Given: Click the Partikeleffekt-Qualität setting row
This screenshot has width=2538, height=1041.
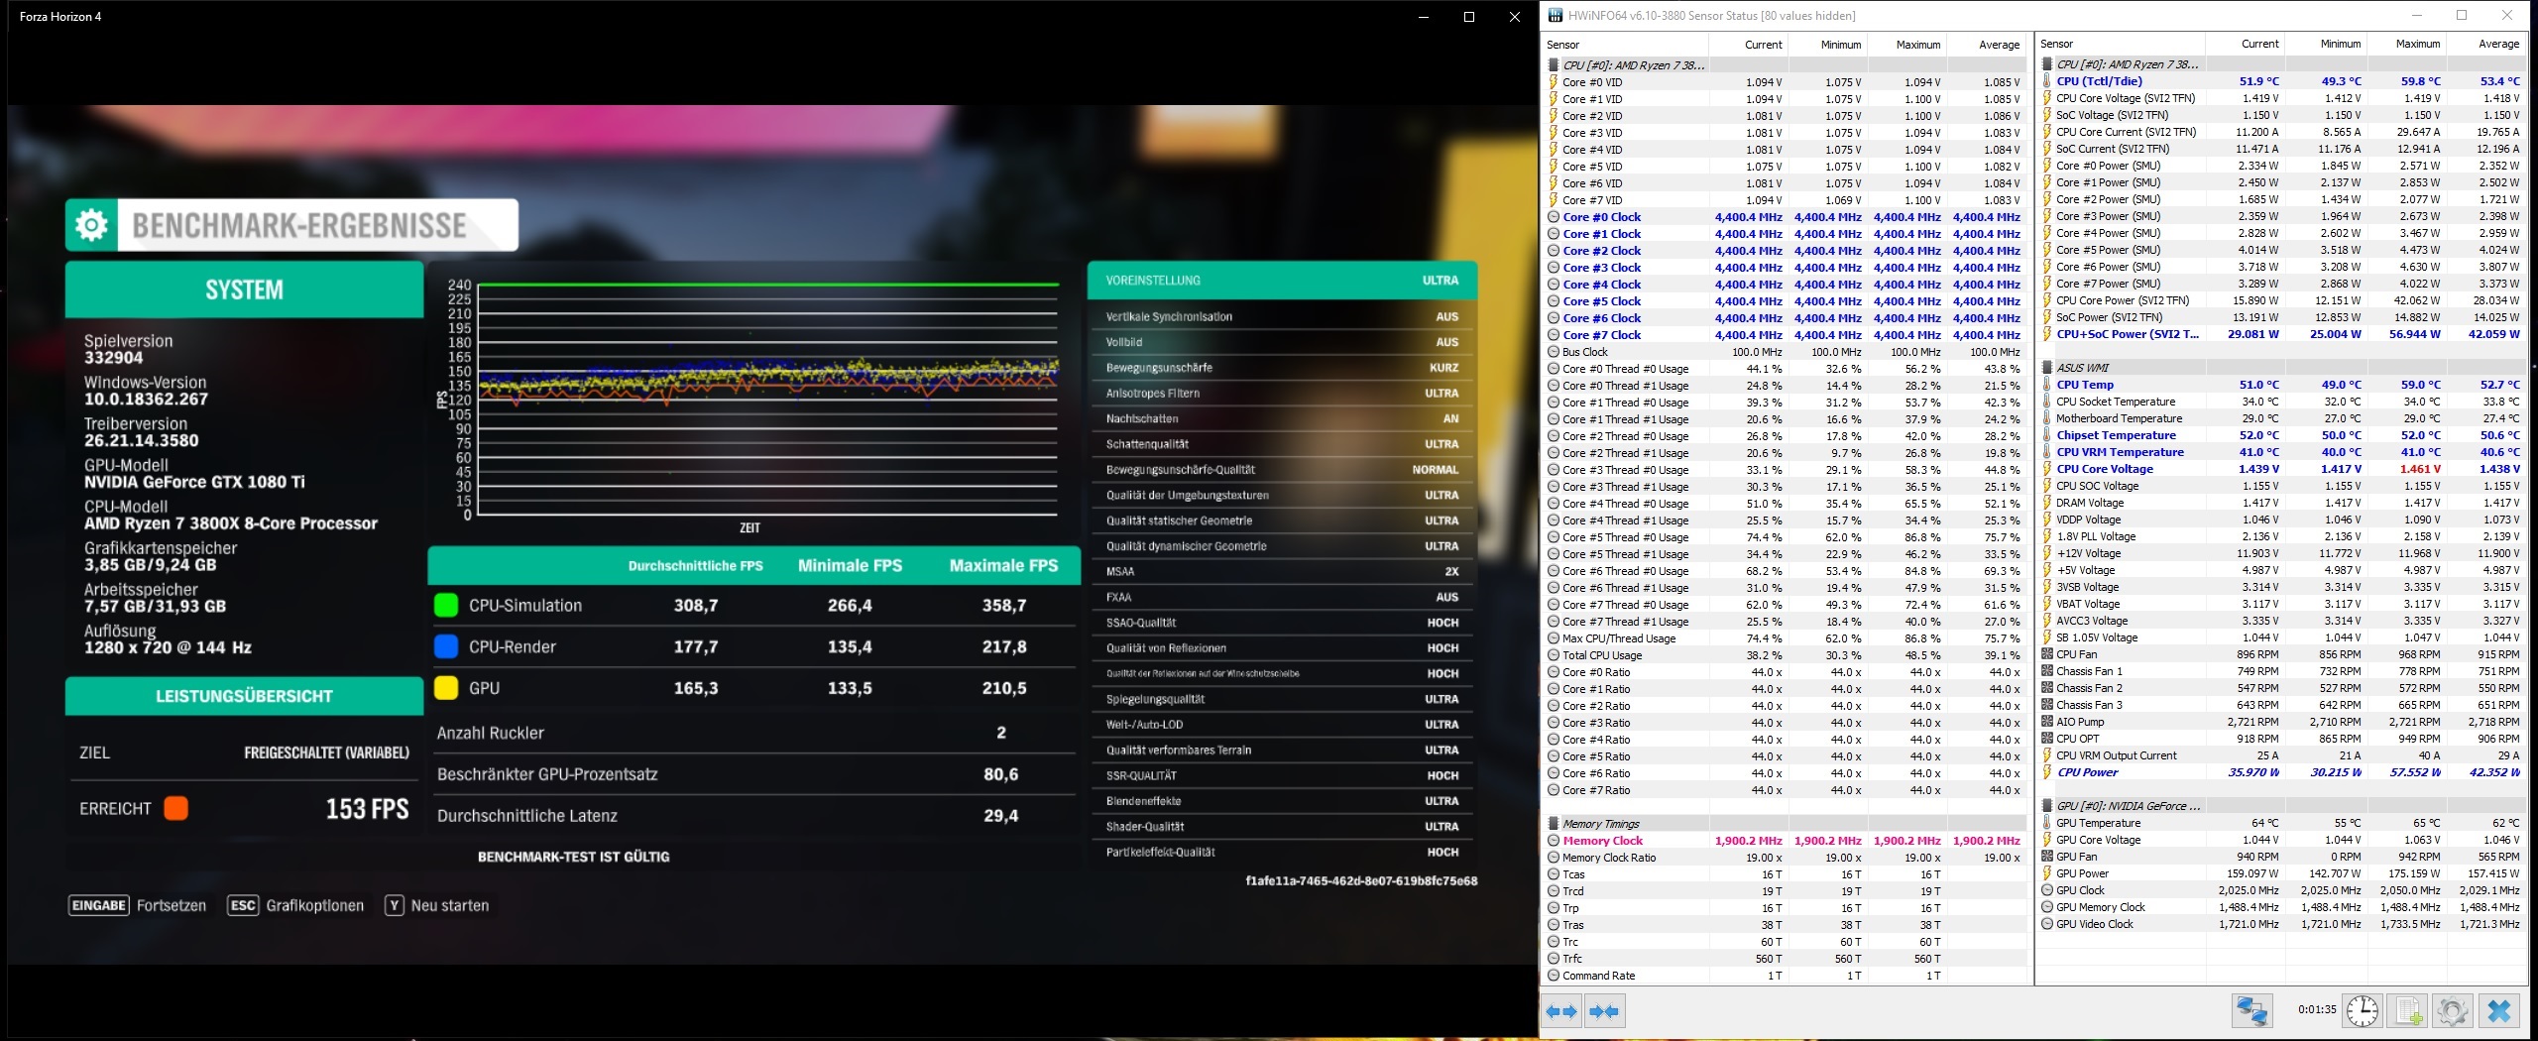Looking at the screenshot, I should [x=1282, y=852].
